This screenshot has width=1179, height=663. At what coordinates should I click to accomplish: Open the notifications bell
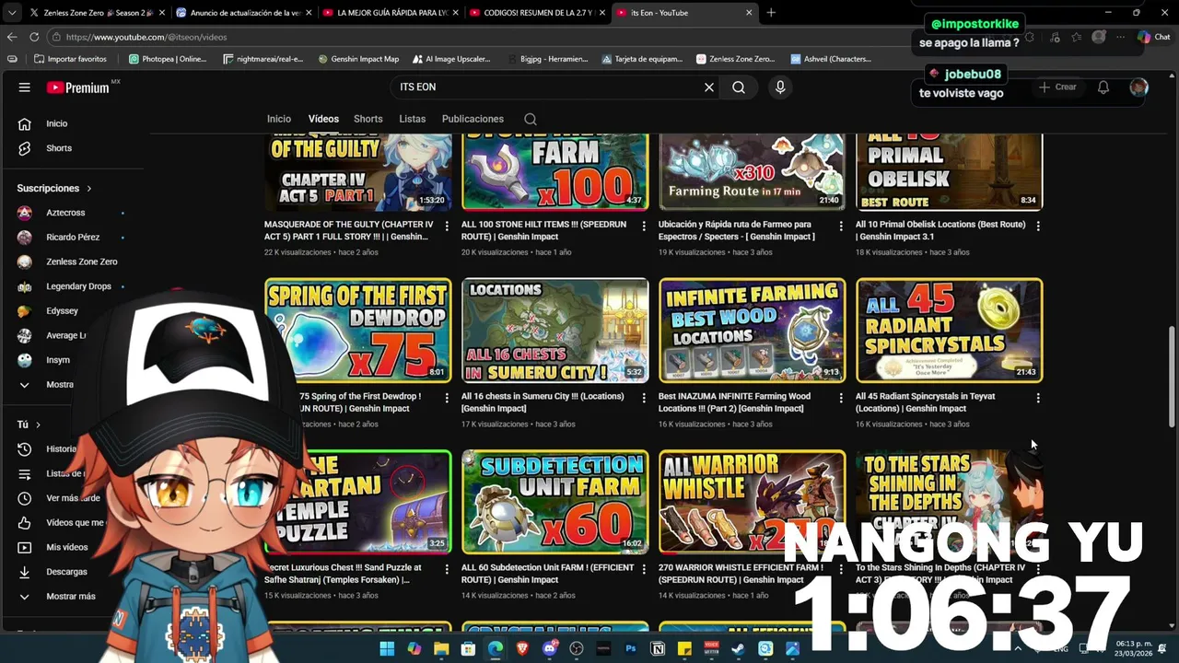1103,87
